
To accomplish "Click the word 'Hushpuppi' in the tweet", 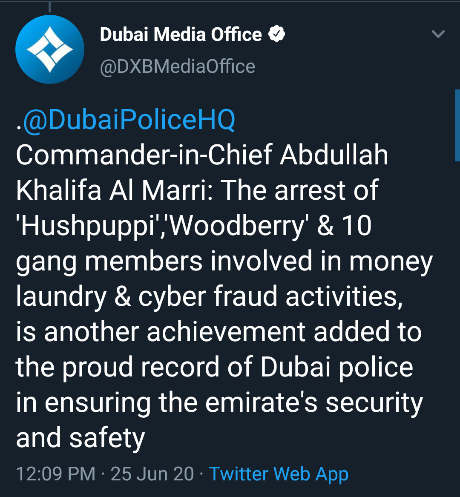I will pos(87,226).
